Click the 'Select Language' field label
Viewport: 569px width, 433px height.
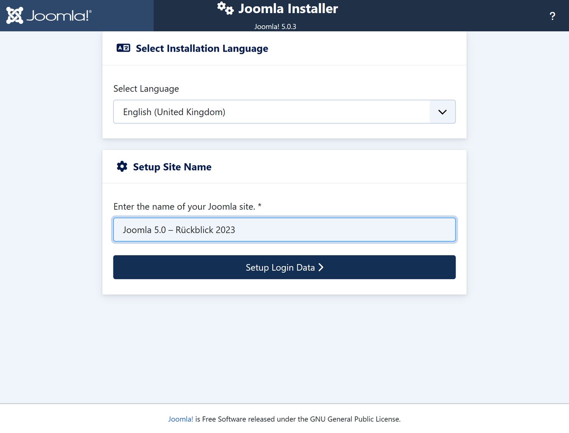point(146,89)
